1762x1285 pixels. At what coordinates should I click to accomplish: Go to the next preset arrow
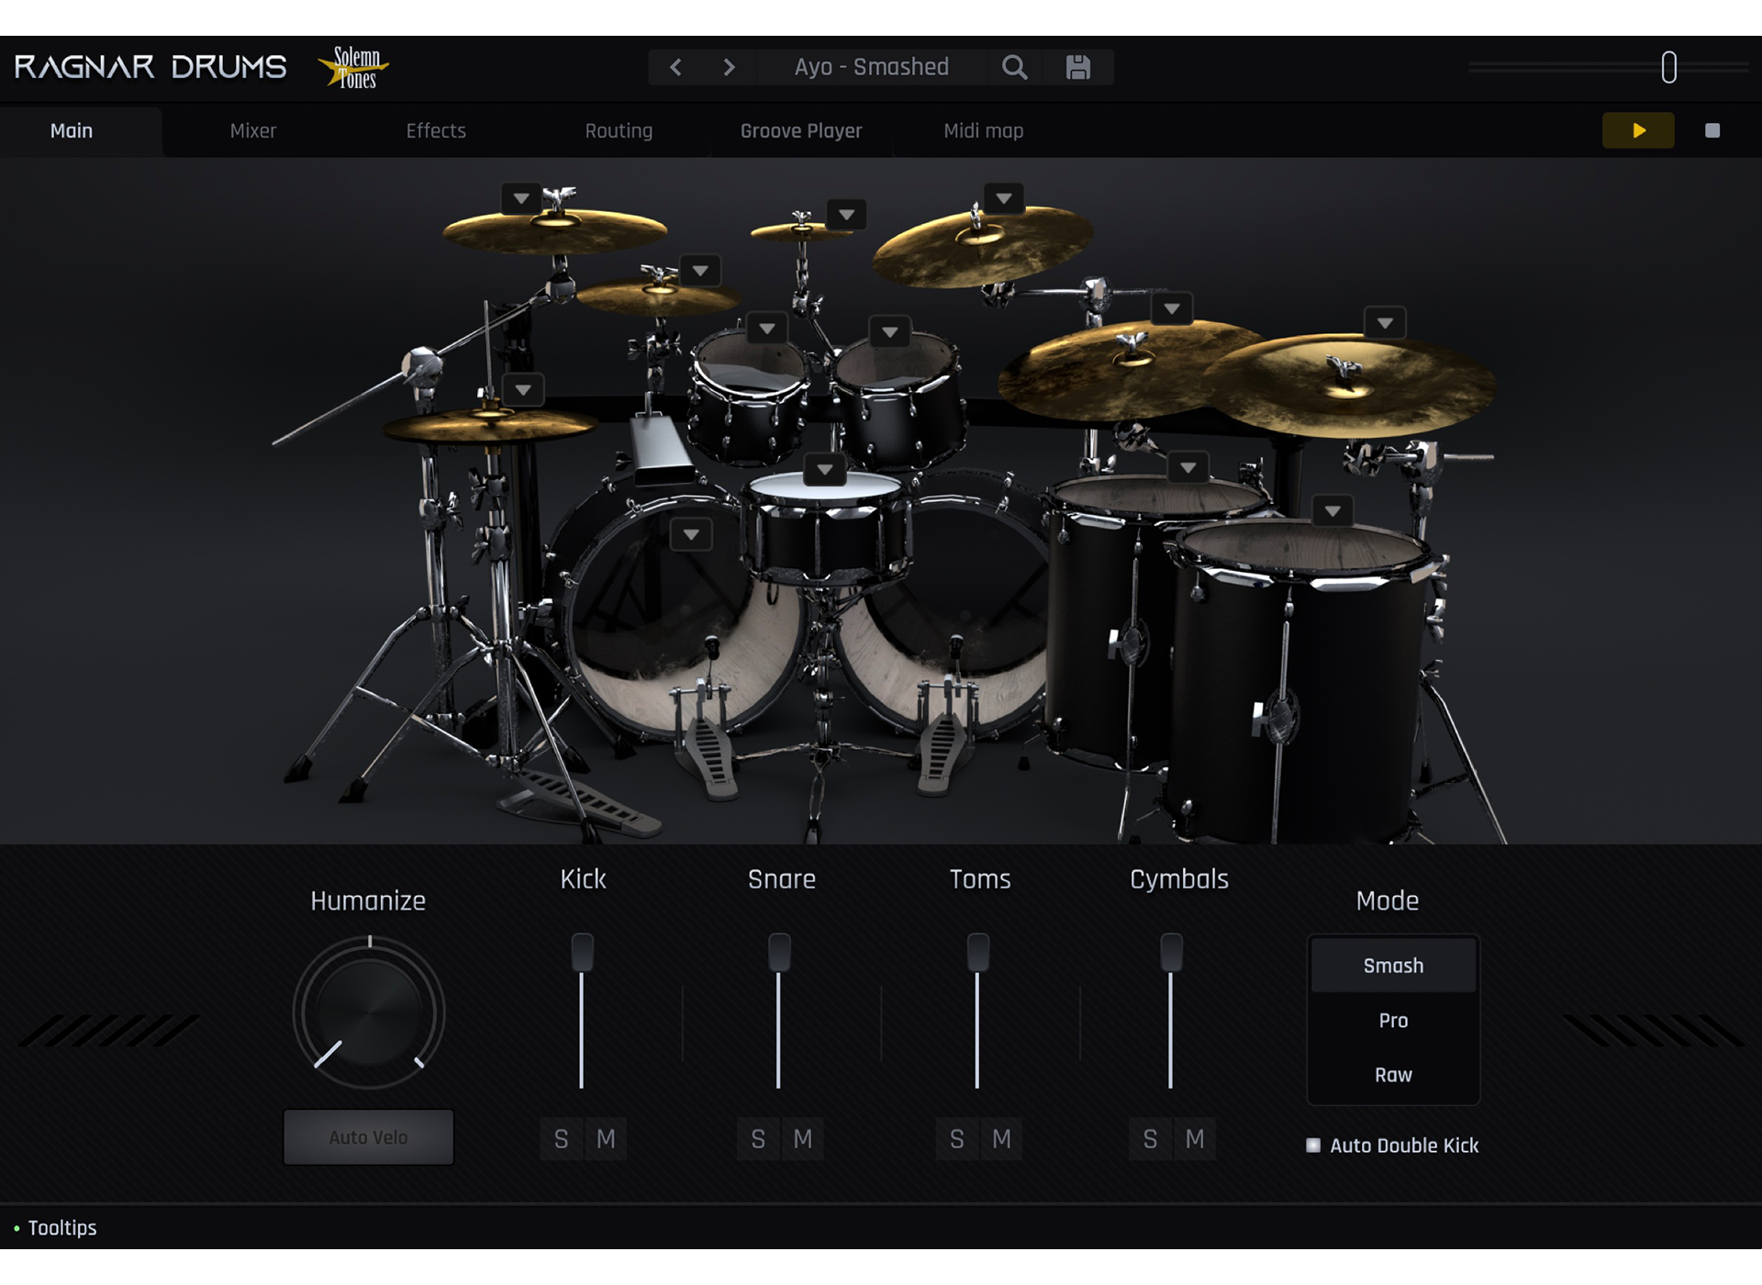pyautogui.click(x=729, y=67)
